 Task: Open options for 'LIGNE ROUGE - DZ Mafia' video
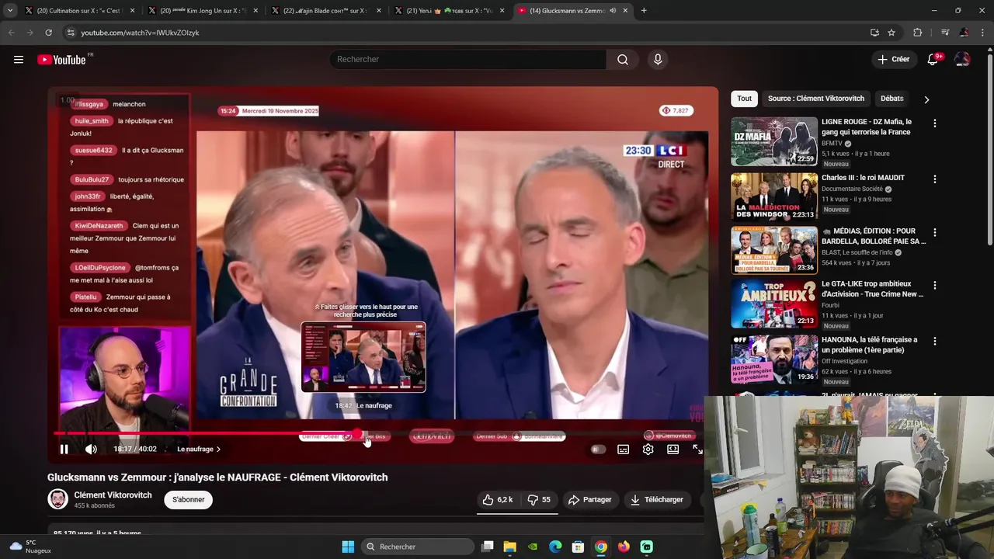[934, 123]
